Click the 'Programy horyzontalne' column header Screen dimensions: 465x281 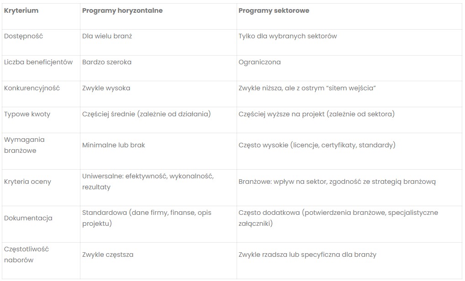122,10
